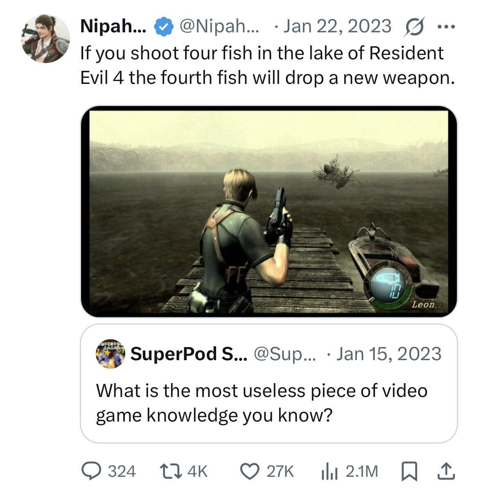This screenshot has width=479, height=494.
Task: Open the three-dot more options menu
Action: (446, 27)
